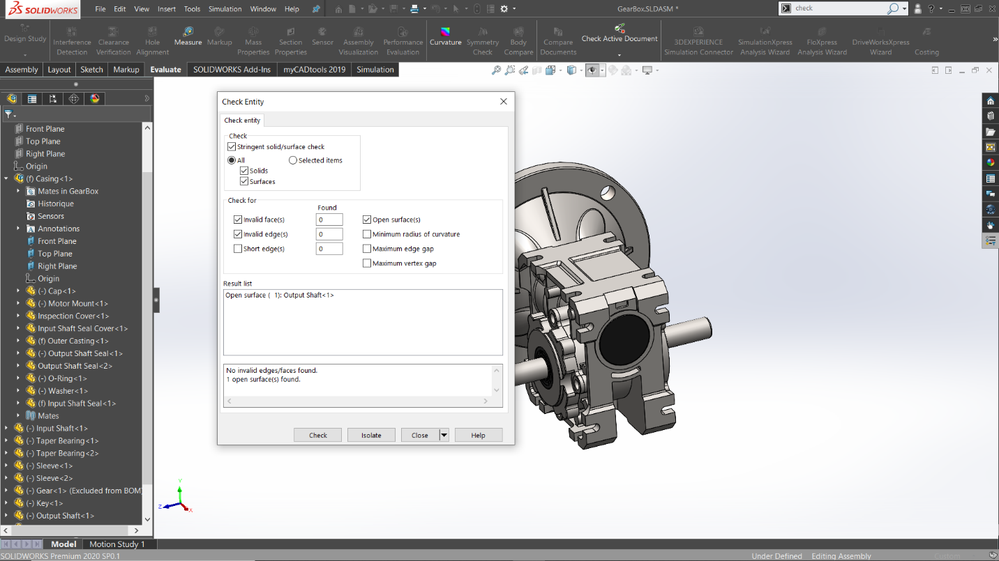Open Design Library in task pane
Screen dimensions: 999x561
pos(991,116)
